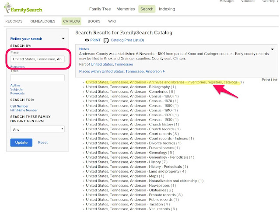Open Anderson - History - Periodicals entry
This screenshot has width=280, height=212.
(137, 167)
